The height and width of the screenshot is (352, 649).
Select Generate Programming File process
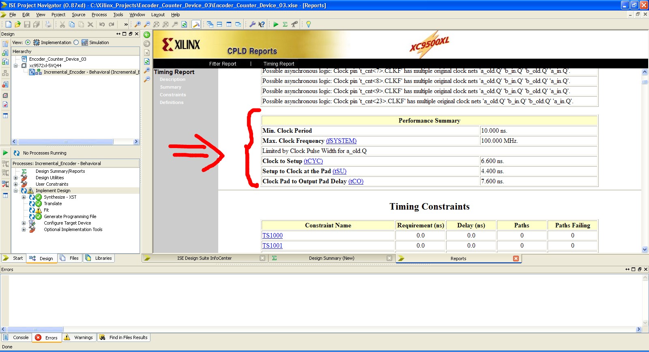point(70,216)
